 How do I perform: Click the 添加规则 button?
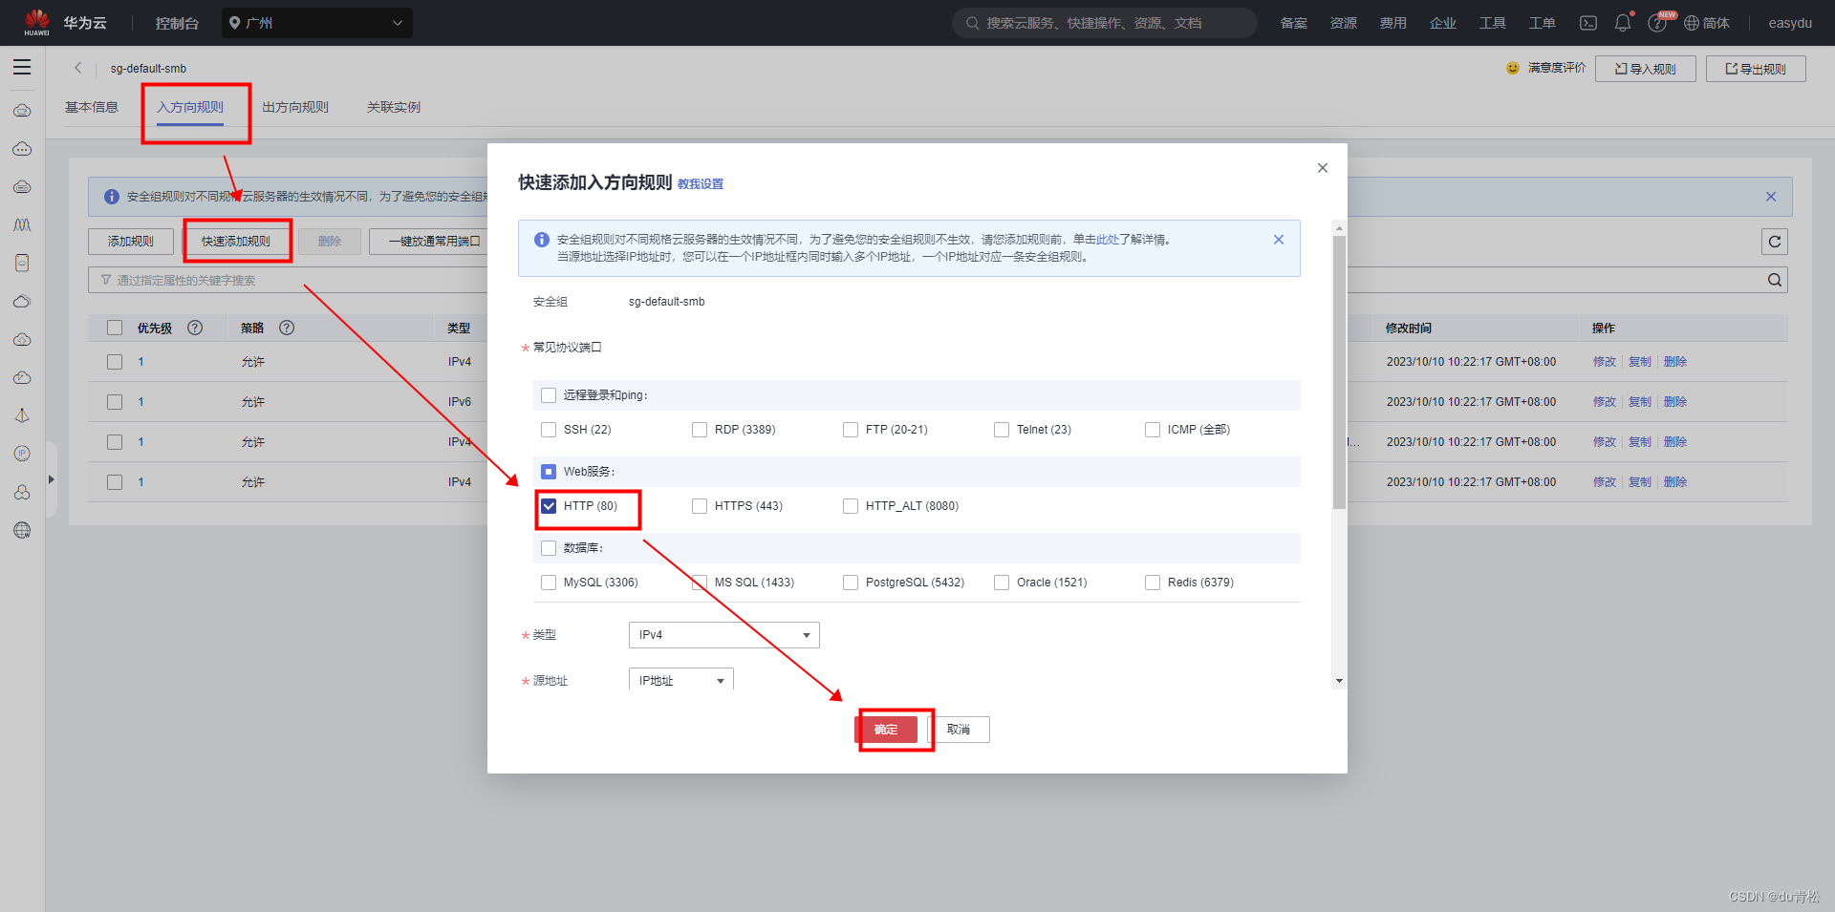(131, 242)
